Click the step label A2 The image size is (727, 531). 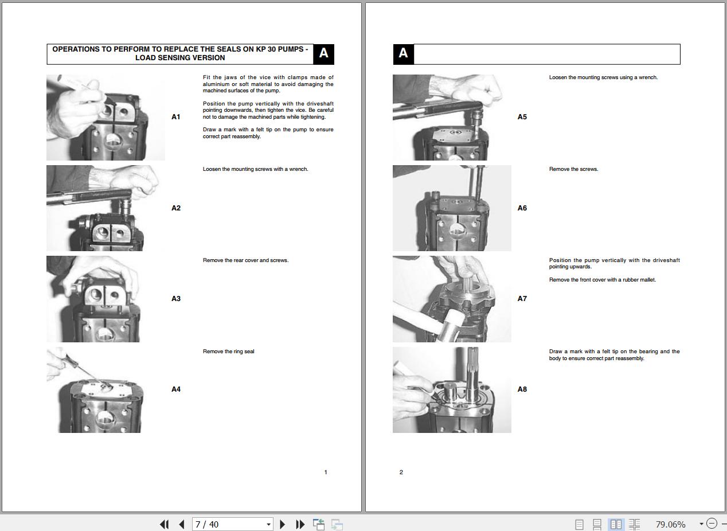click(x=176, y=208)
